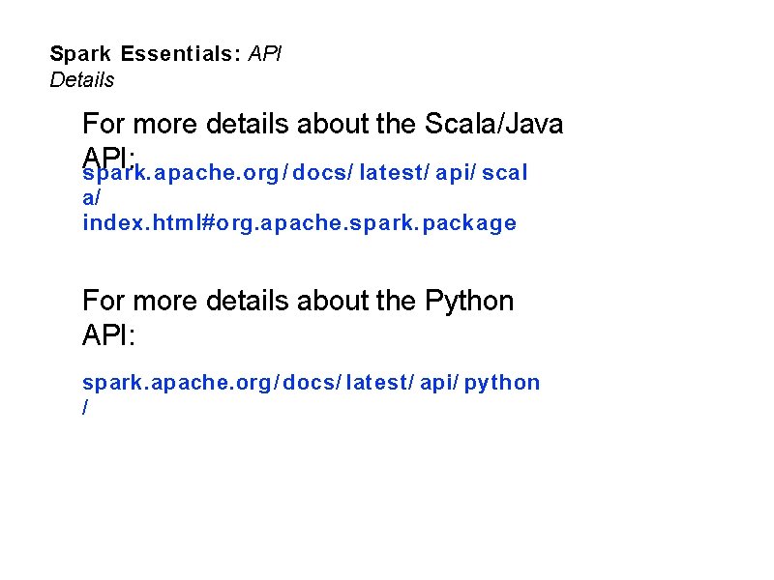Viewport: 774px width, 580px height.
Task: Click the word 'Python' in the second paragraph
Action: (469, 301)
